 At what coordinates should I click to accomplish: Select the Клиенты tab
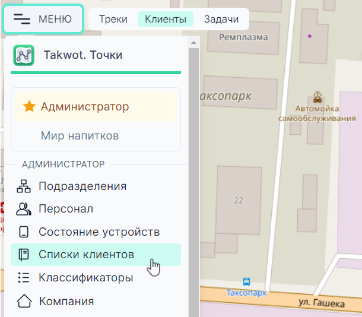tap(166, 19)
